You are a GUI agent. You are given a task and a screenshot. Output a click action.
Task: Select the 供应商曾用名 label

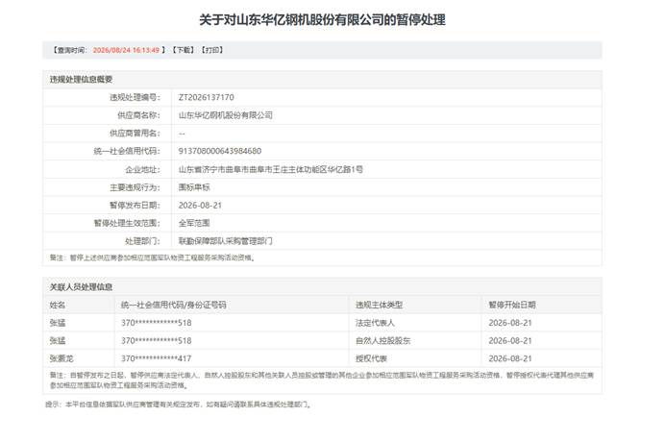pyautogui.click(x=135, y=134)
